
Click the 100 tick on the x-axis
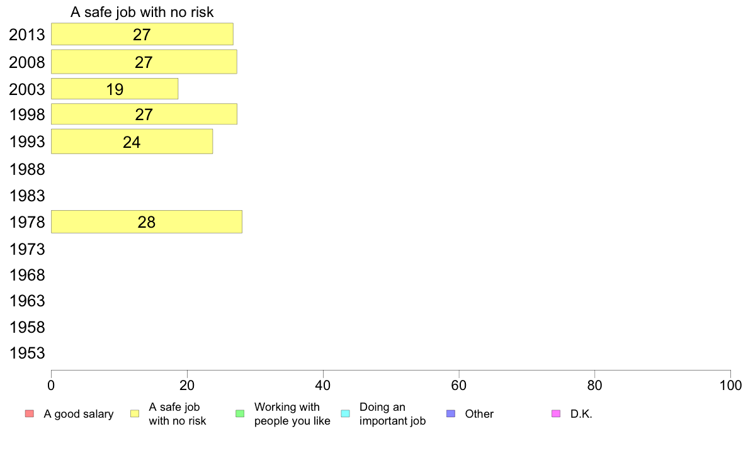point(730,385)
